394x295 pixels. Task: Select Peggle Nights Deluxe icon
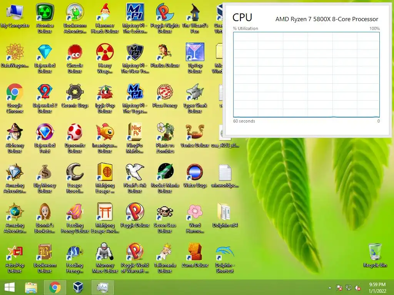165,12
